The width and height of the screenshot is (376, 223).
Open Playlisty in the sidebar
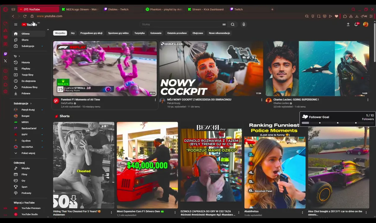point(28,68)
